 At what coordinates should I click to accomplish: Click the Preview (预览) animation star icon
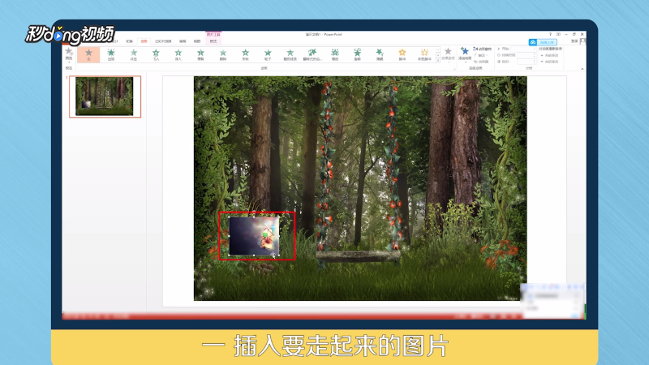point(69,51)
